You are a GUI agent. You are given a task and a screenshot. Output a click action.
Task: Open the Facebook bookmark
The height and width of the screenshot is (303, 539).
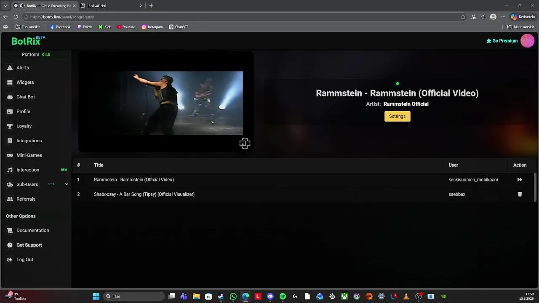pyautogui.click(x=60, y=27)
